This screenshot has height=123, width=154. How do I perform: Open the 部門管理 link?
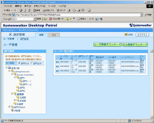24,39
